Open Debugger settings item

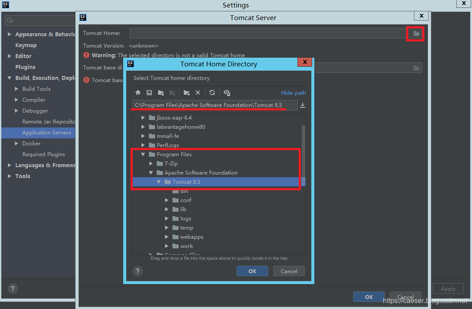pyautogui.click(x=35, y=111)
